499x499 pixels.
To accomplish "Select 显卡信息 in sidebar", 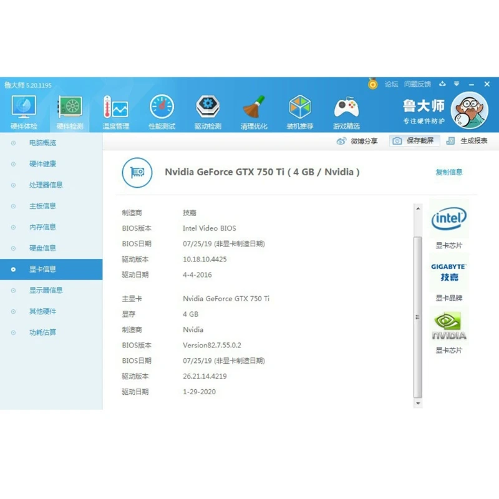I will coord(51,269).
